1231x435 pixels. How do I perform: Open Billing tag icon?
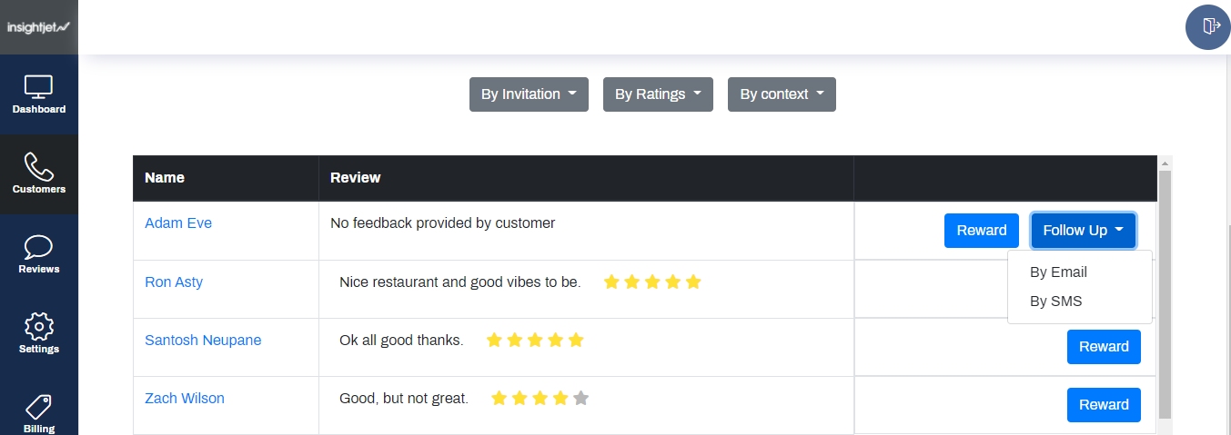38,405
